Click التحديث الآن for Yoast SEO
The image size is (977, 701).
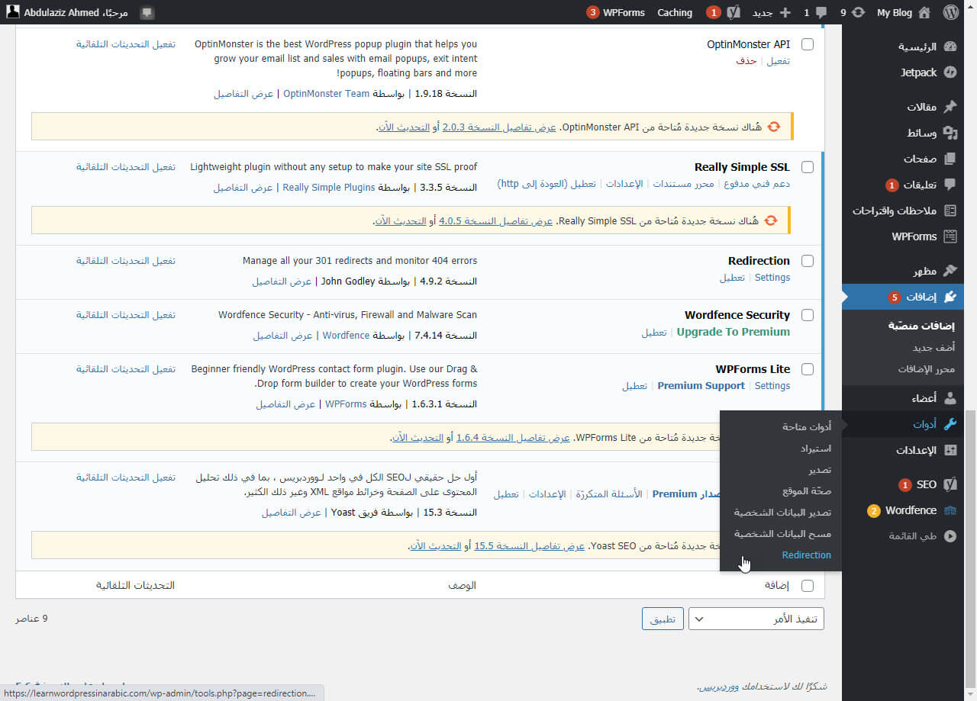437,545
